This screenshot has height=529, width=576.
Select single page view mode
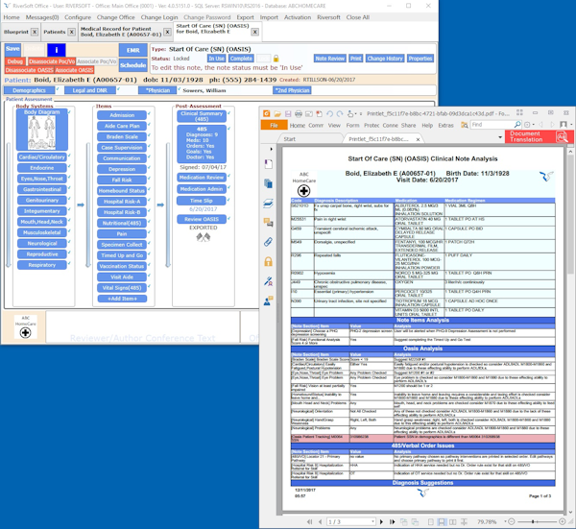click(431, 521)
